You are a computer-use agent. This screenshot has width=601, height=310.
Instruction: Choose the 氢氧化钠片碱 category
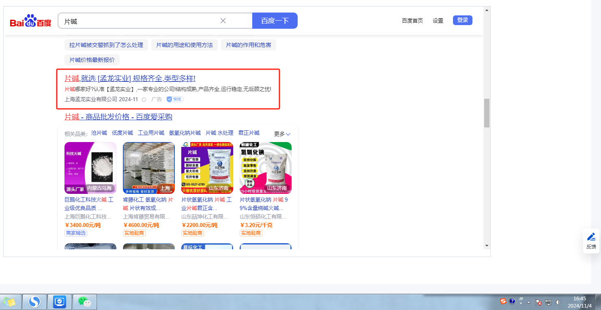click(x=185, y=133)
